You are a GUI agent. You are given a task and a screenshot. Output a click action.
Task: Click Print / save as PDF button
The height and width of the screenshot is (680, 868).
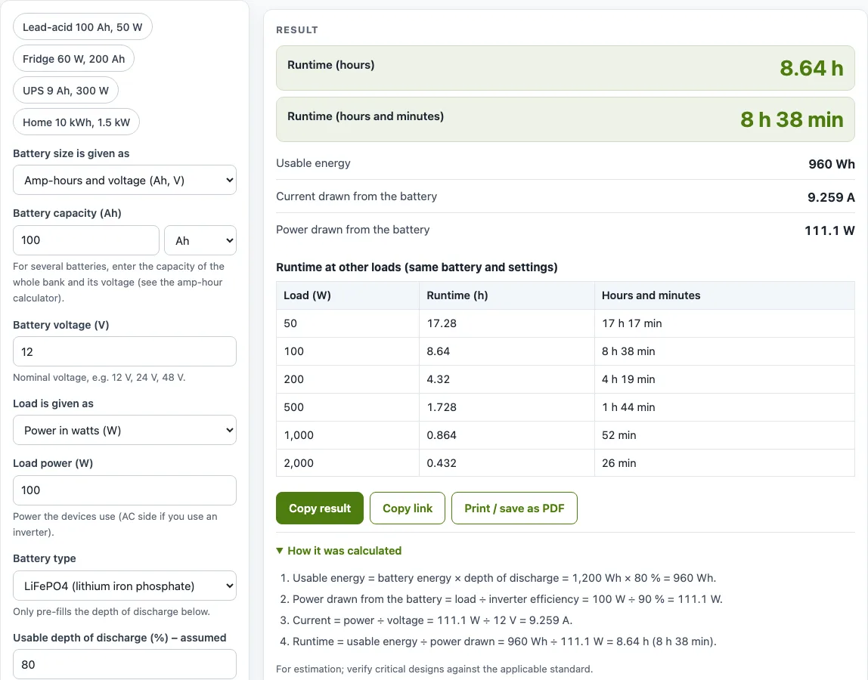(514, 508)
